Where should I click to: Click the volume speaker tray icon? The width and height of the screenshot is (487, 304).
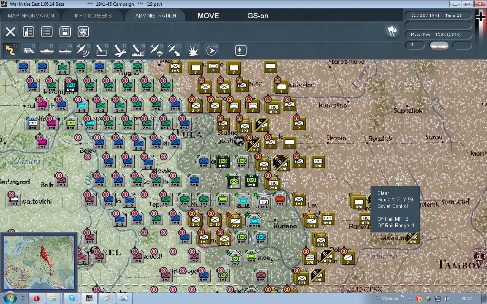pyautogui.click(x=446, y=299)
